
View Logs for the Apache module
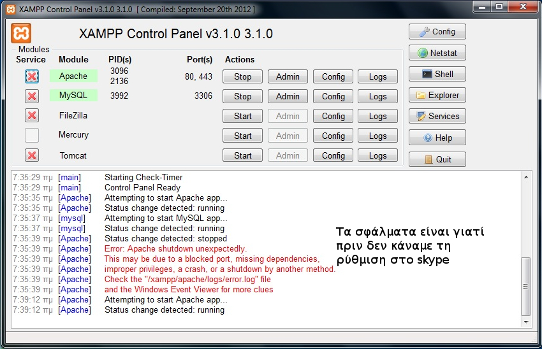tap(378, 76)
